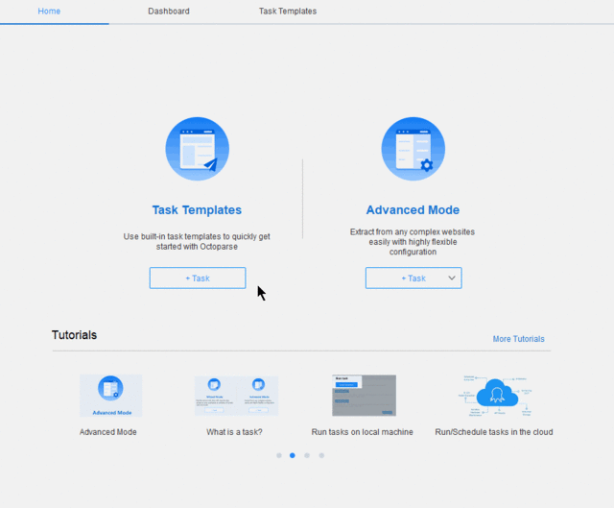
Task: Select the active second carousel dot
Action: [x=293, y=455]
